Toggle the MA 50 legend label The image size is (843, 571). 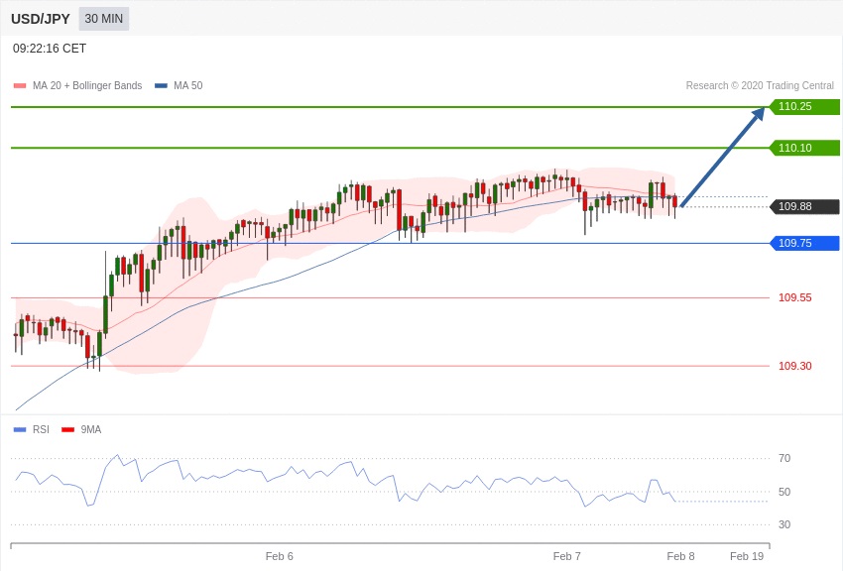[x=187, y=86]
